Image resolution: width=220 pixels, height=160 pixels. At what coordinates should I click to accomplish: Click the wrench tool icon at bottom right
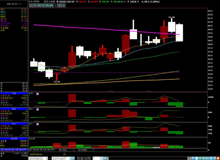click(x=215, y=158)
